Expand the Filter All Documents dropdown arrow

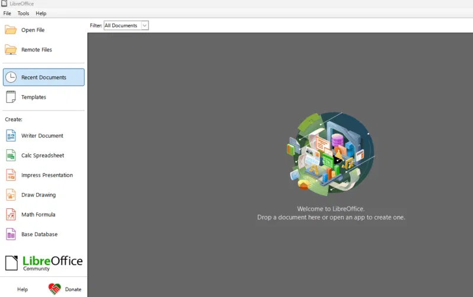click(145, 25)
